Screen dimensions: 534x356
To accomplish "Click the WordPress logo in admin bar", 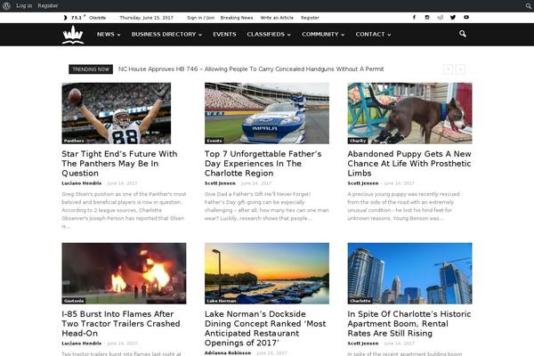I will click(6, 5).
